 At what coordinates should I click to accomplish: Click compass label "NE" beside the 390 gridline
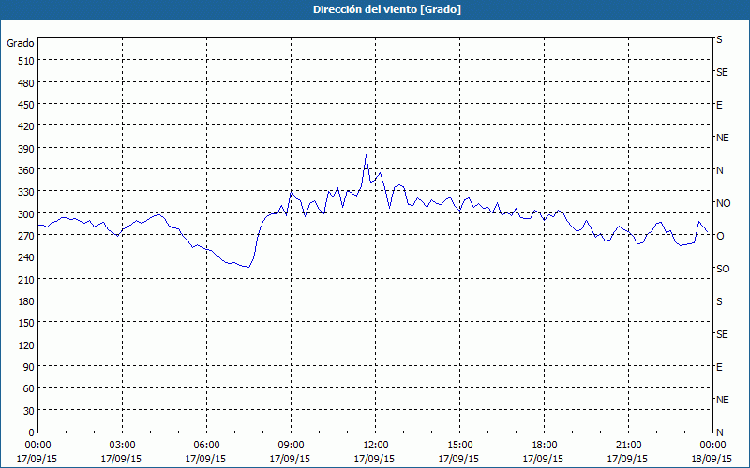723,138
